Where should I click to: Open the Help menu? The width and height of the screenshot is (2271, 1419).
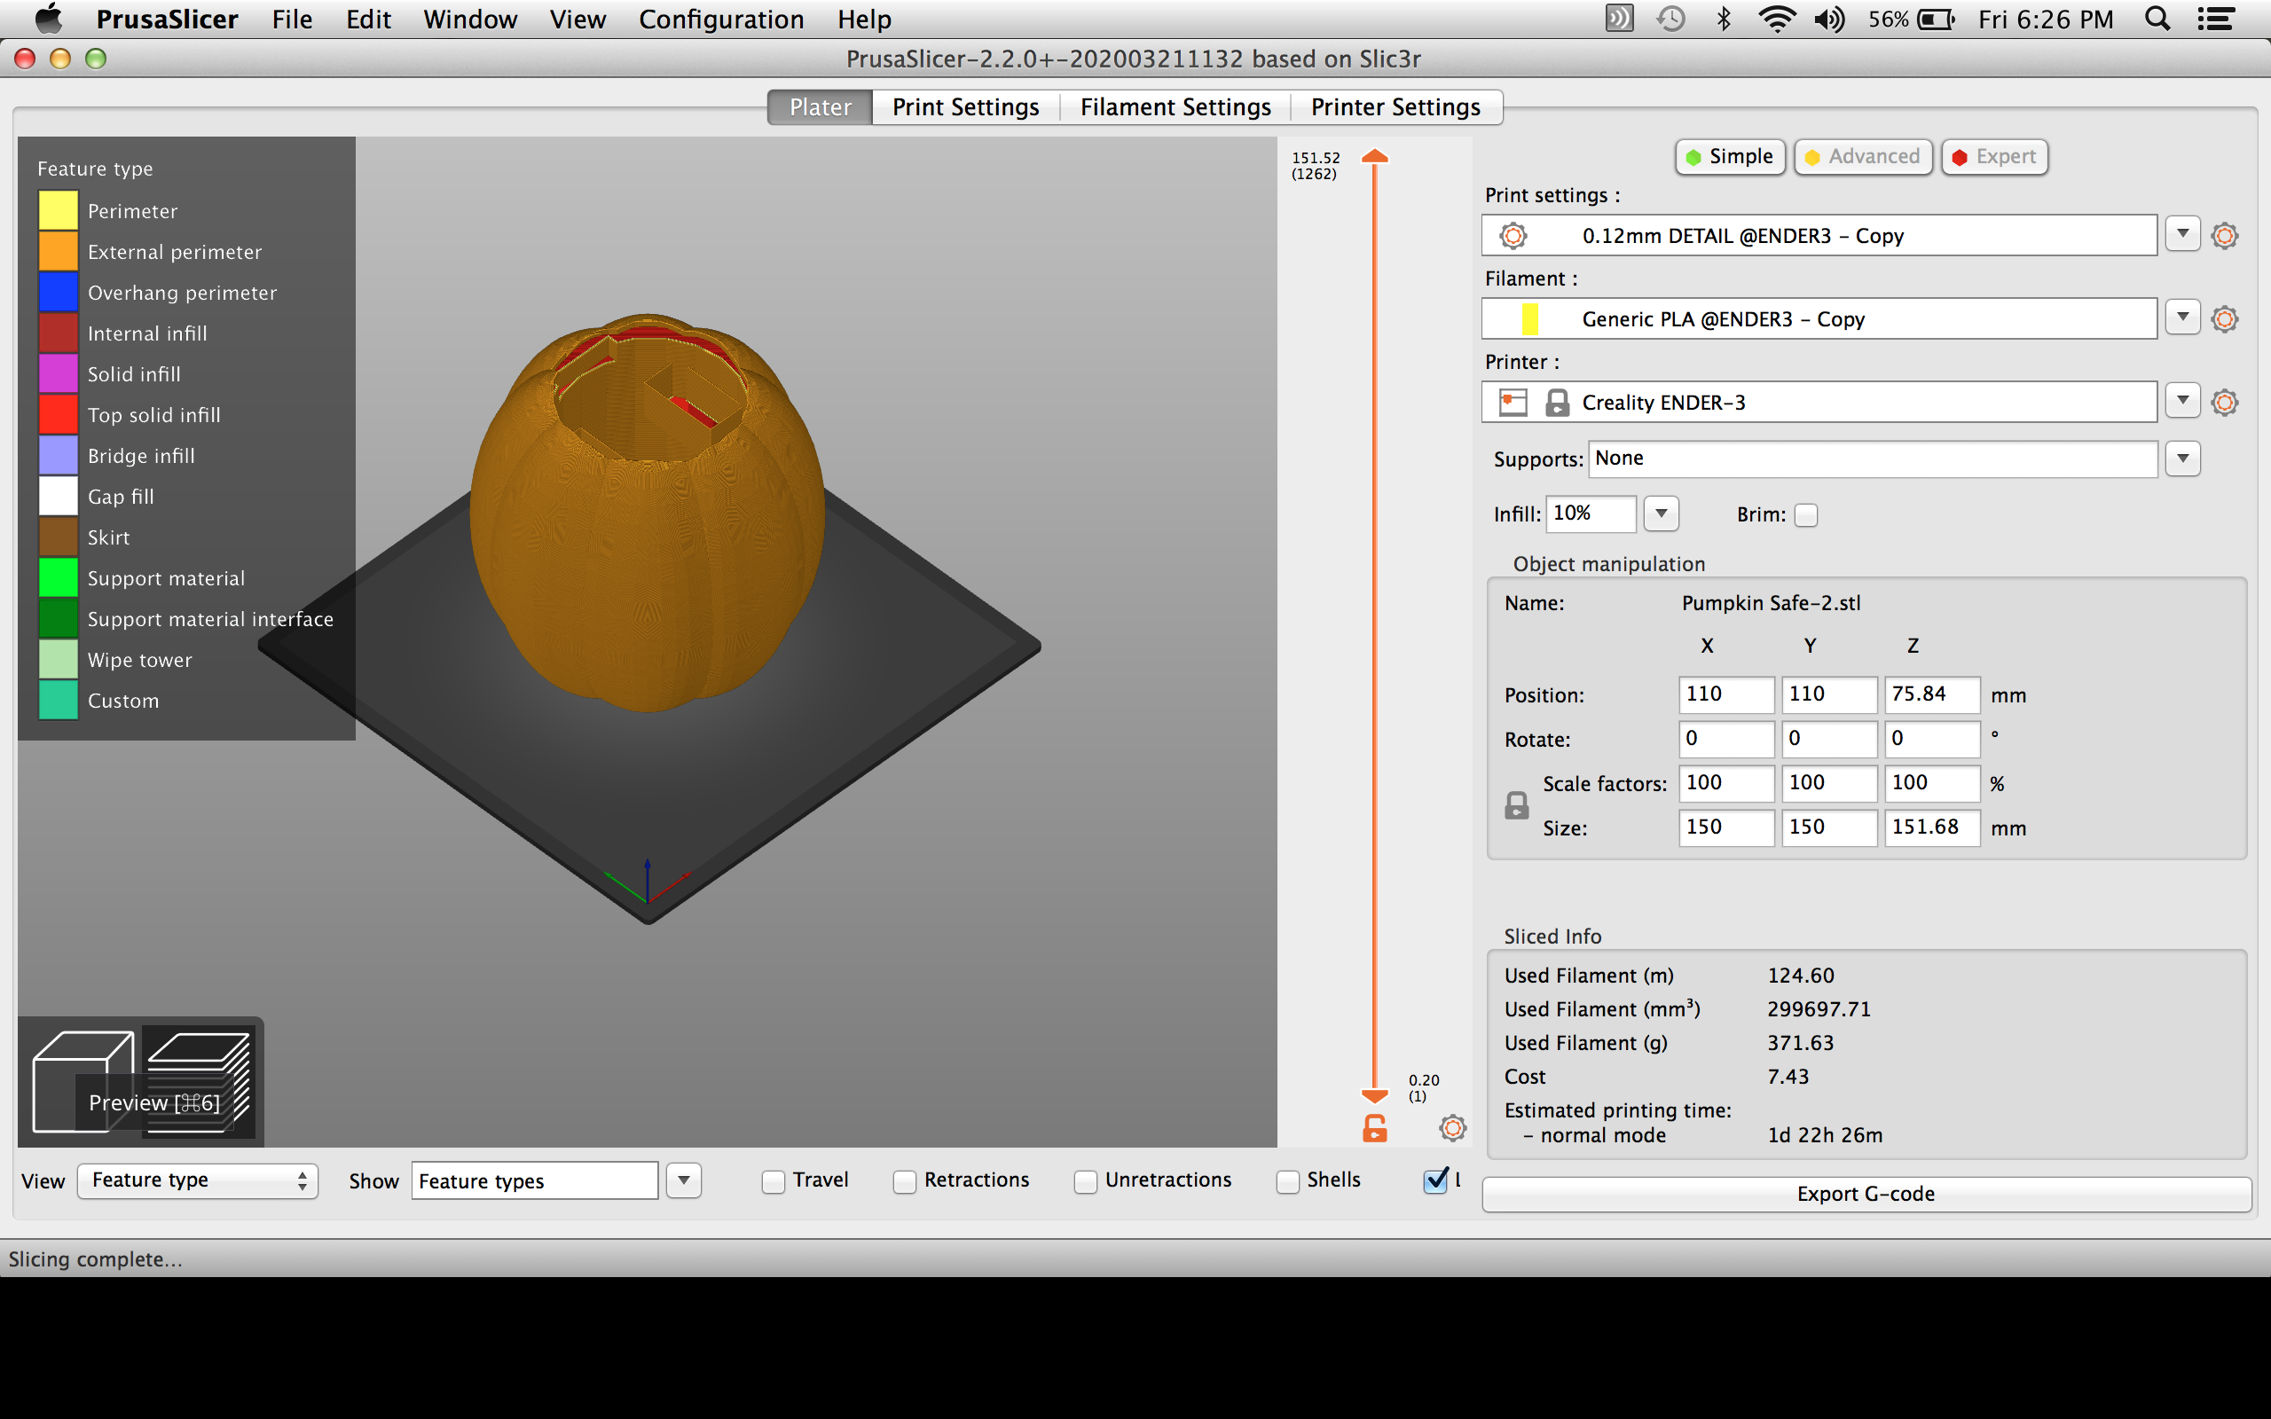864,19
